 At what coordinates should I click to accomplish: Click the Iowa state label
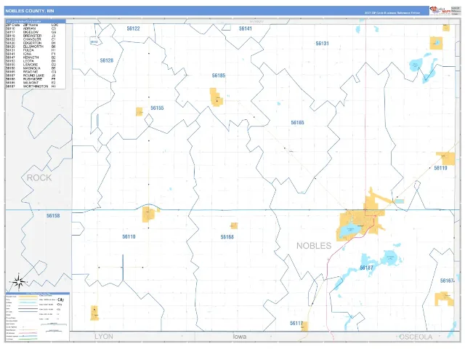pyautogui.click(x=240, y=337)
